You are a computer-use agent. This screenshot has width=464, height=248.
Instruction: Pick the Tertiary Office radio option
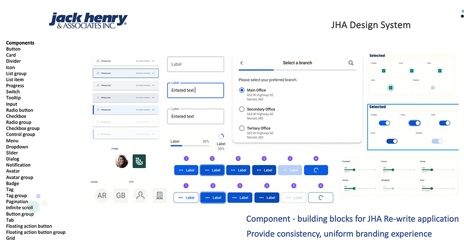242,128
